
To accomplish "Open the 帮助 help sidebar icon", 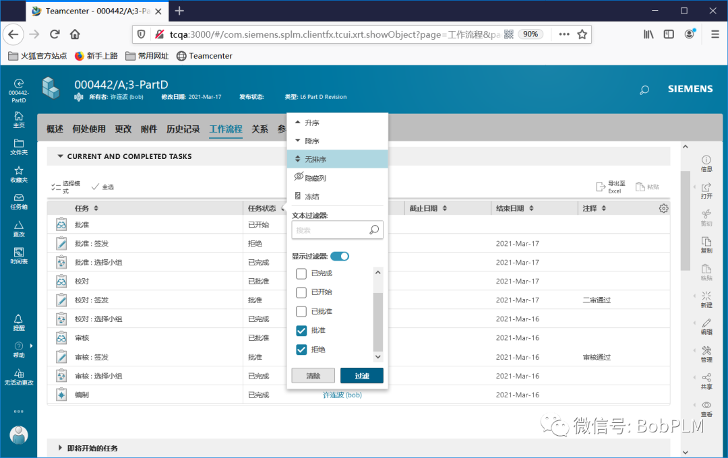I will click(19, 350).
